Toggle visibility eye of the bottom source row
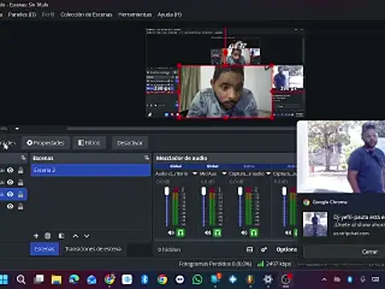Image resolution: width=385 pixels, height=289 pixels. point(10,206)
